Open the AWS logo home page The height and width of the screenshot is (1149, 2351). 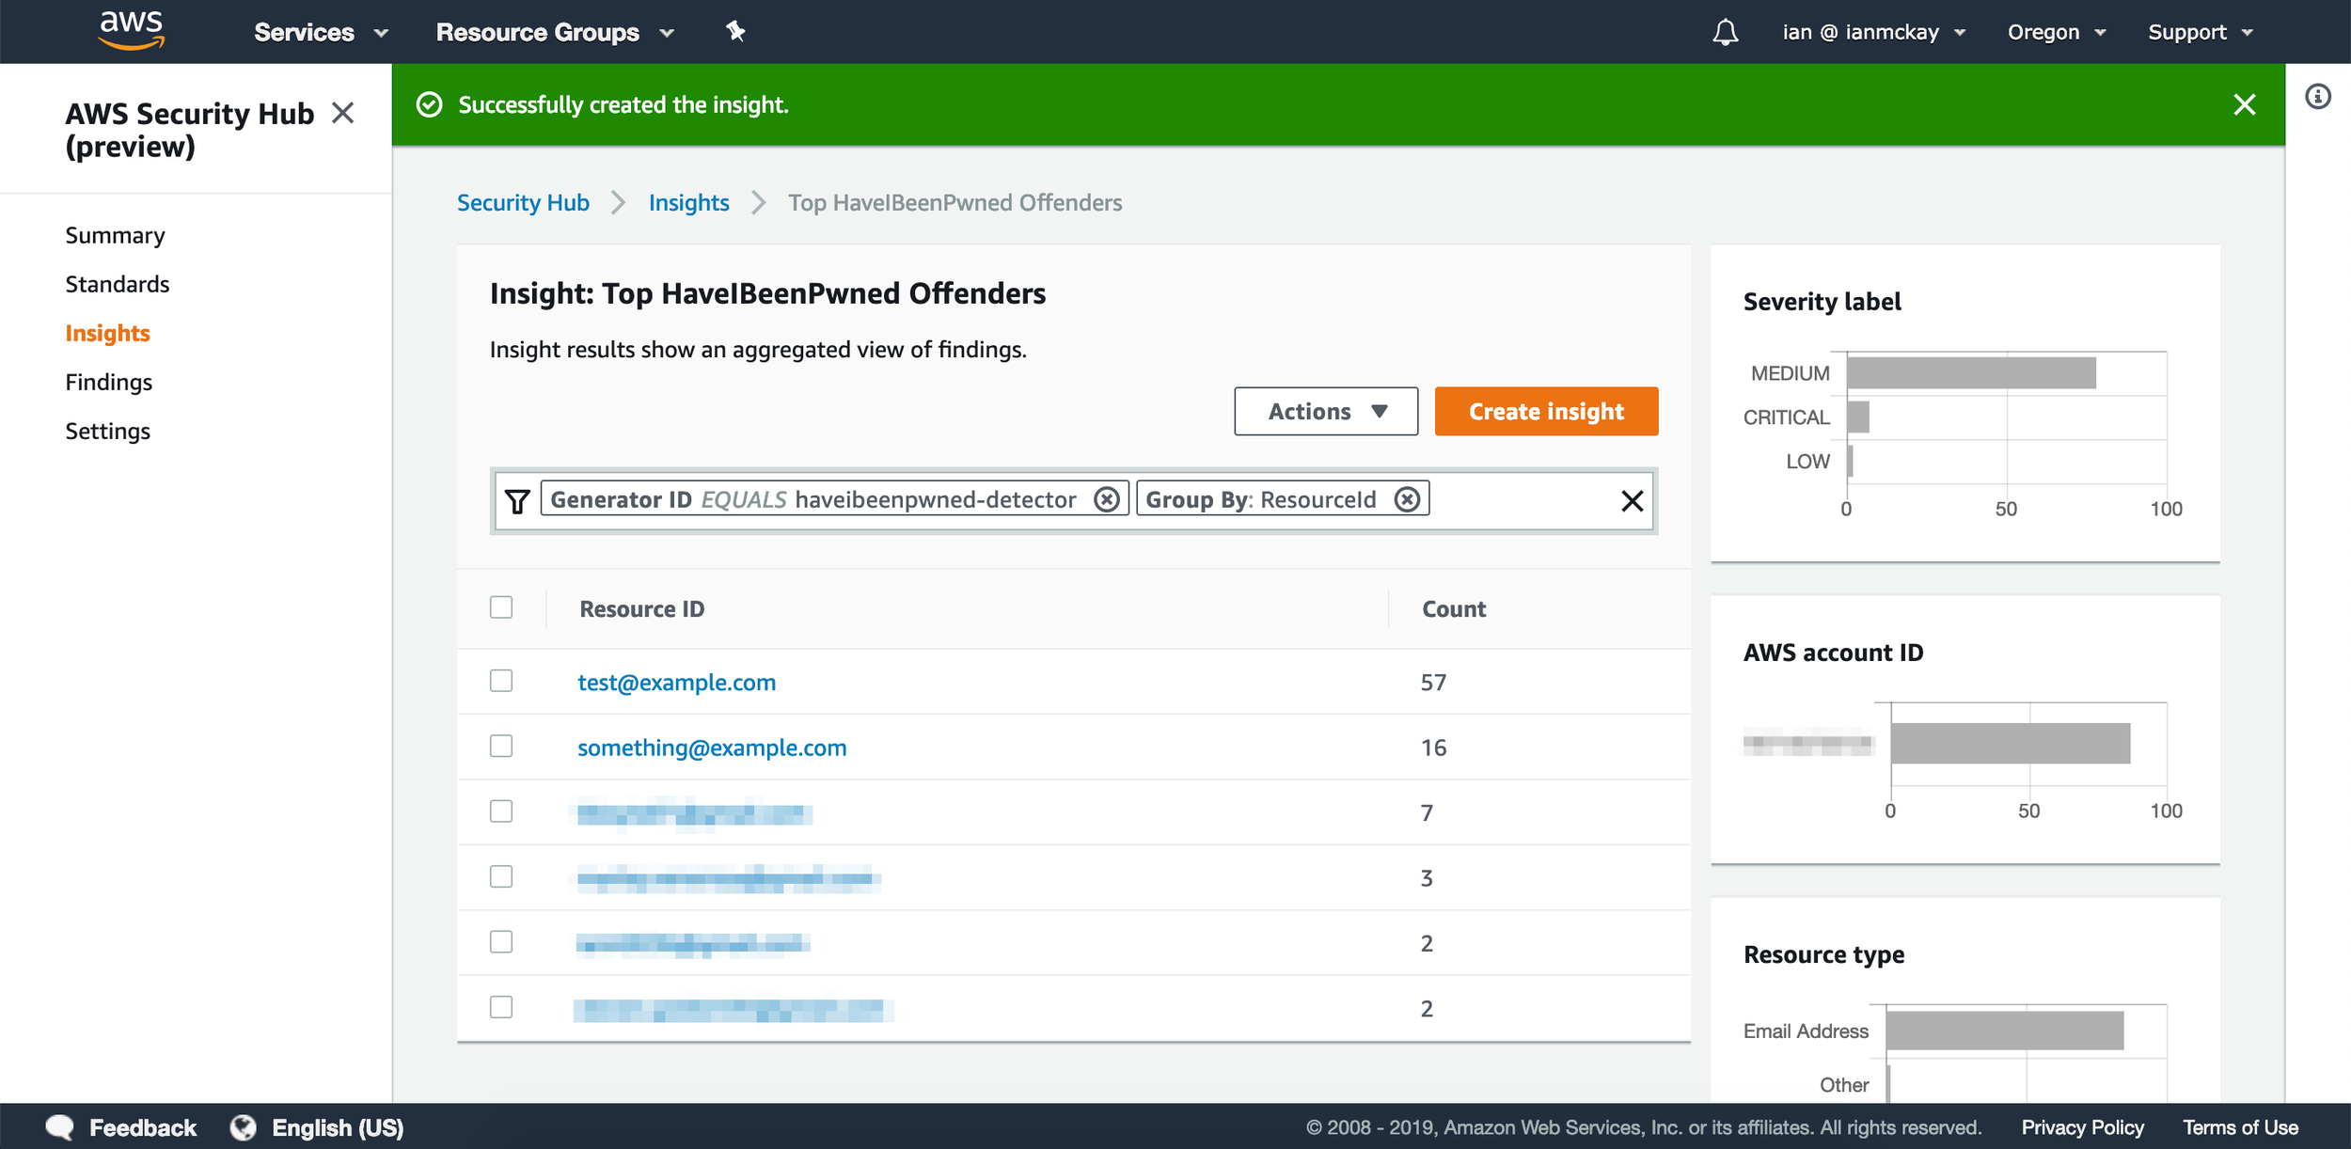coord(132,31)
